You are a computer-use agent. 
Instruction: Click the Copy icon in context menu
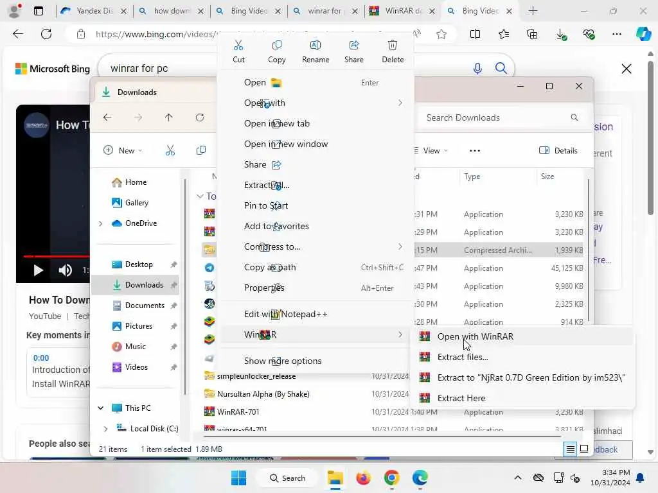tap(276, 46)
